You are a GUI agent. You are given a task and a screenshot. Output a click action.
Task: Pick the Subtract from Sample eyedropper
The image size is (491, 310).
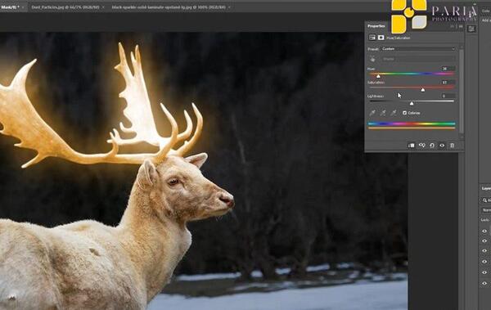[x=394, y=113]
